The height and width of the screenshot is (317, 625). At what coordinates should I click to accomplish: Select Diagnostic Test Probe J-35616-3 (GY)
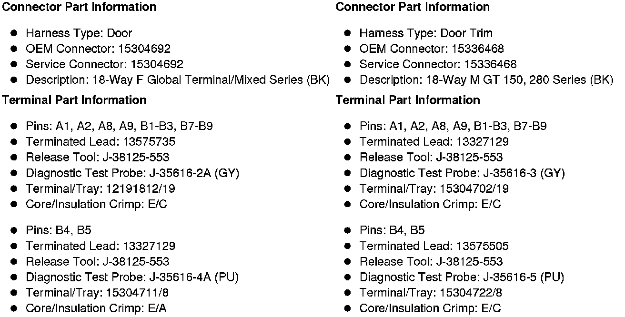click(x=462, y=173)
